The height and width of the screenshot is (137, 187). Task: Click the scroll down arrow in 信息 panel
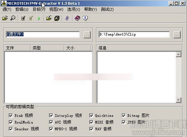coord(178,100)
